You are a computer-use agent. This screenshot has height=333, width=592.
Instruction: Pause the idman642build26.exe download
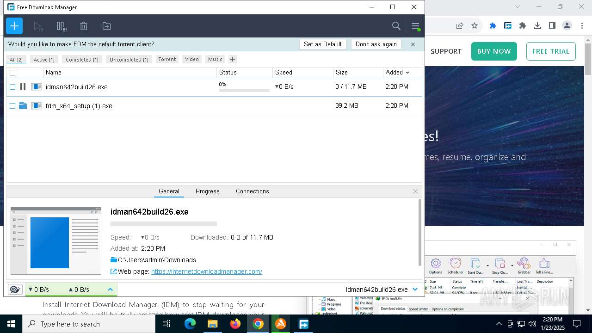(x=23, y=86)
